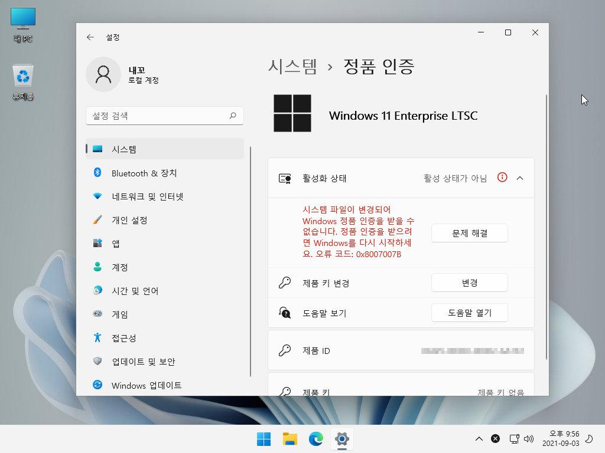Screen dimensions: 605x453
Task: Maximize the Settings window
Action: pyautogui.click(x=508, y=33)
